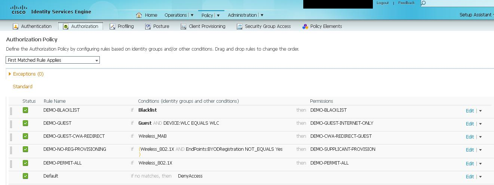Click the Blacklist condition text
494x185 pixels.
[x=147, y=110]
